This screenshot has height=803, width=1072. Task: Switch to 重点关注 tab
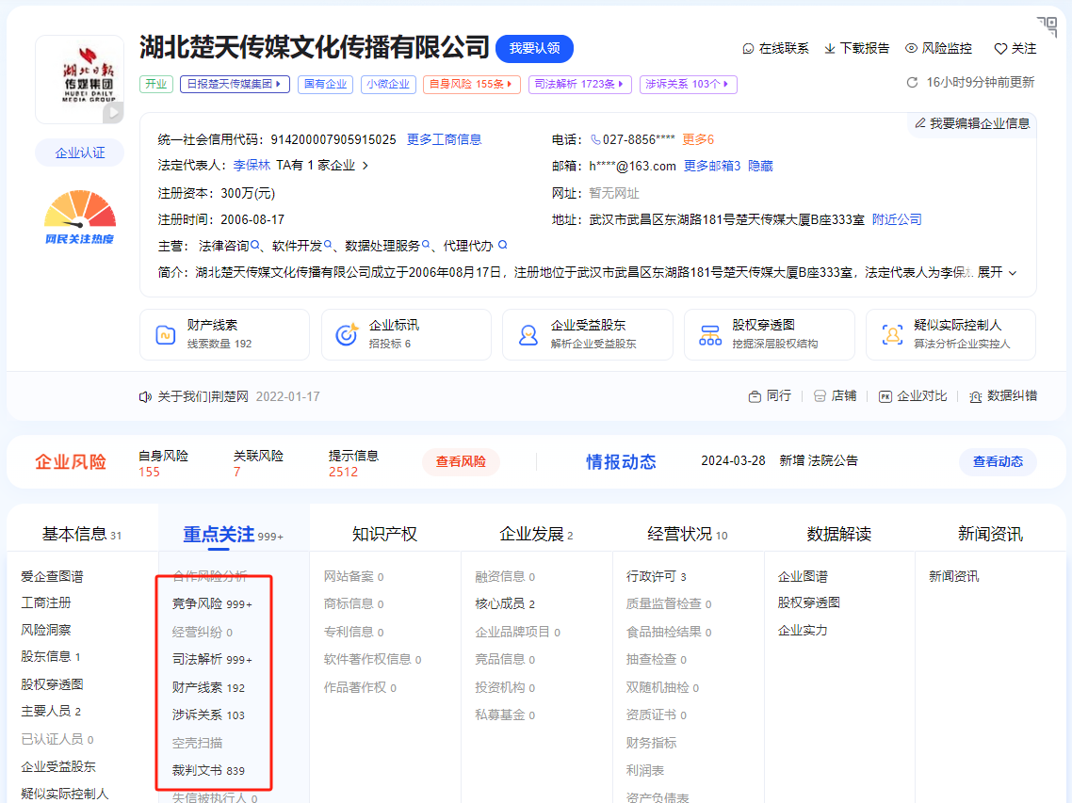pos(233,534)
